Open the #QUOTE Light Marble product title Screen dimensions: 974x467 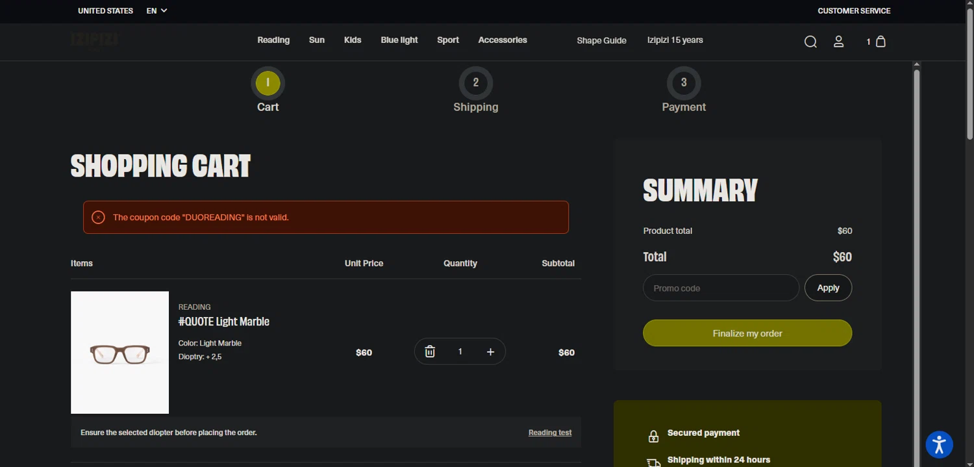point(224,322)
